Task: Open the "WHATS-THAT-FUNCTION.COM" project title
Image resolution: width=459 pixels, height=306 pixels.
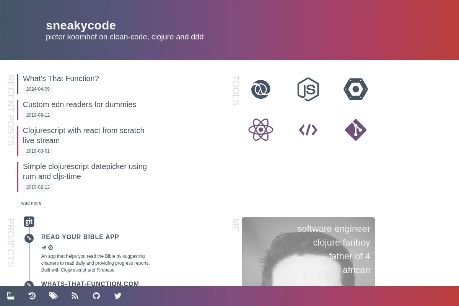Action: point(90,283)
